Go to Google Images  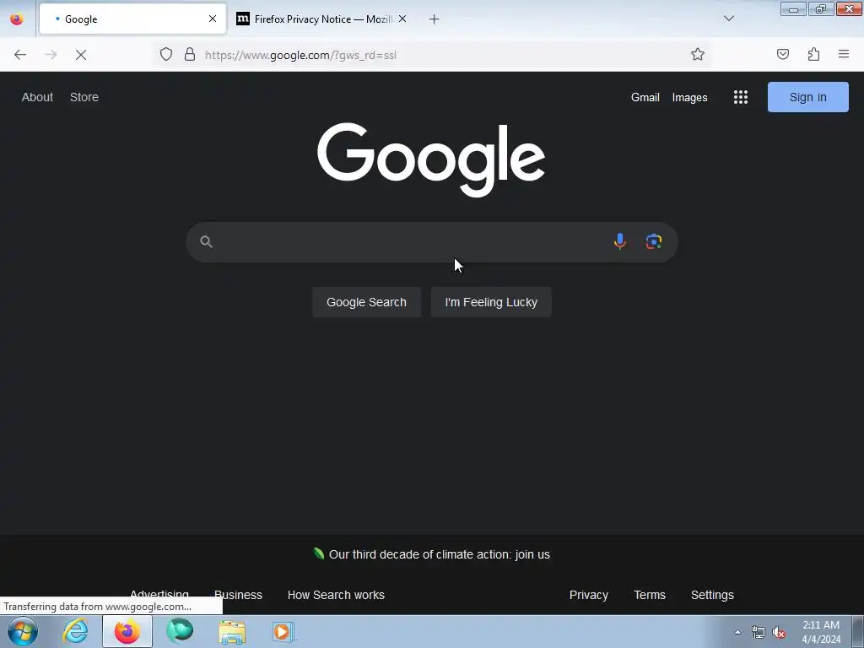pyautogui.click(x=690, y=97)
